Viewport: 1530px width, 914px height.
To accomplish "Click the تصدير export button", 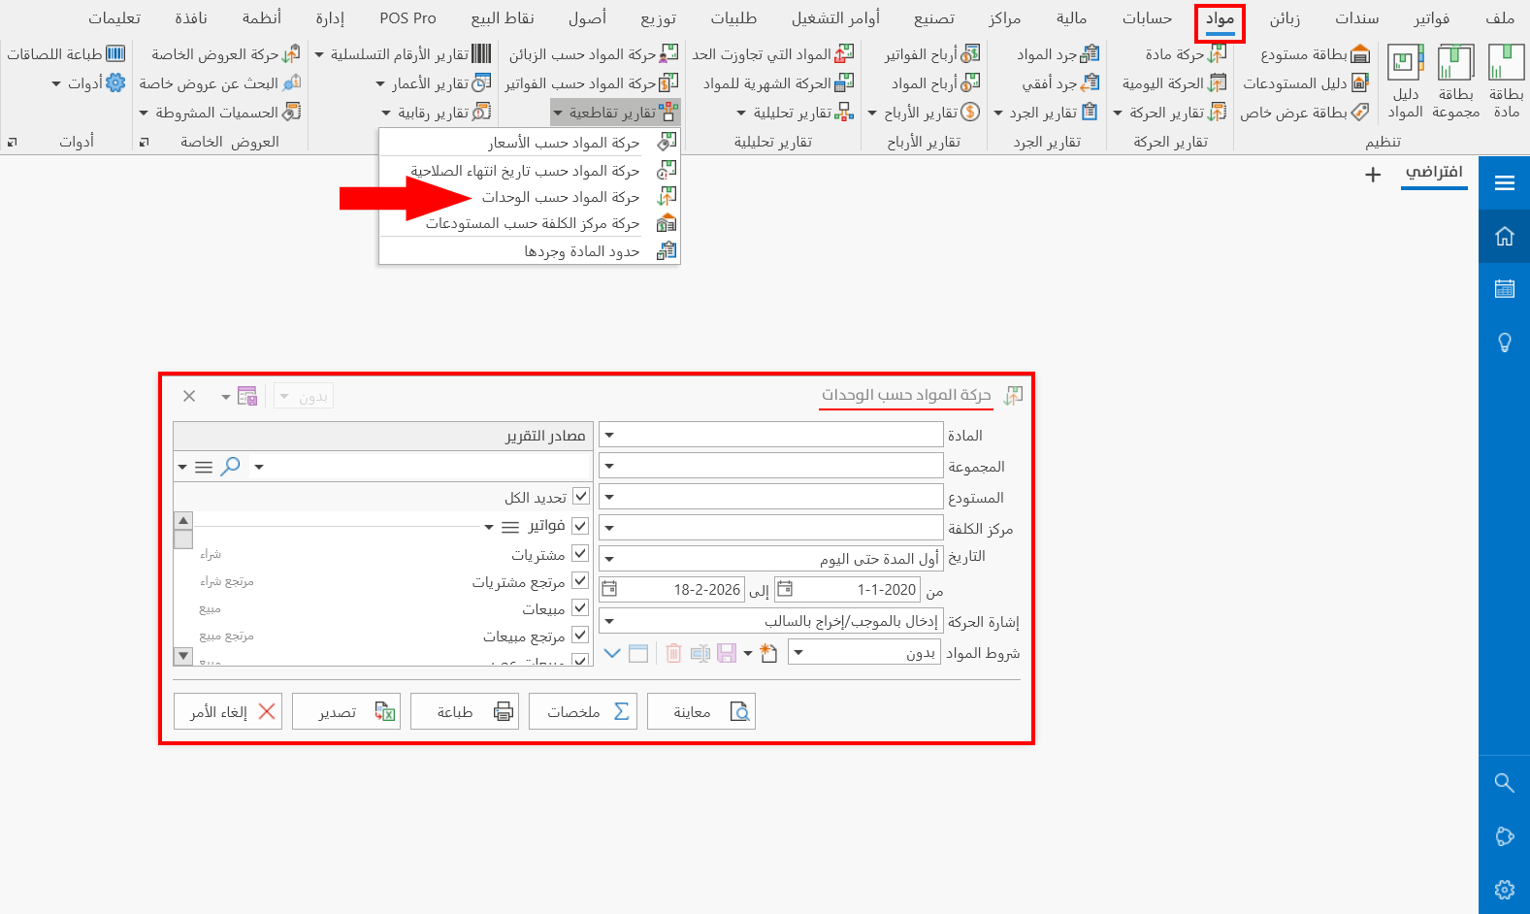I will [x=346, y=711].
